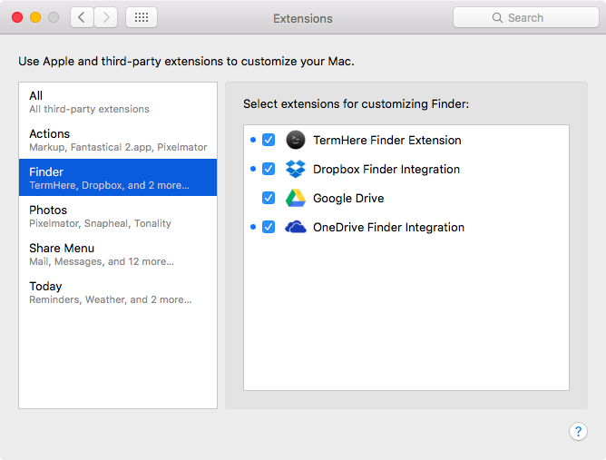Select the Actions category
The image size is (606, 460).
pos(118,140)
